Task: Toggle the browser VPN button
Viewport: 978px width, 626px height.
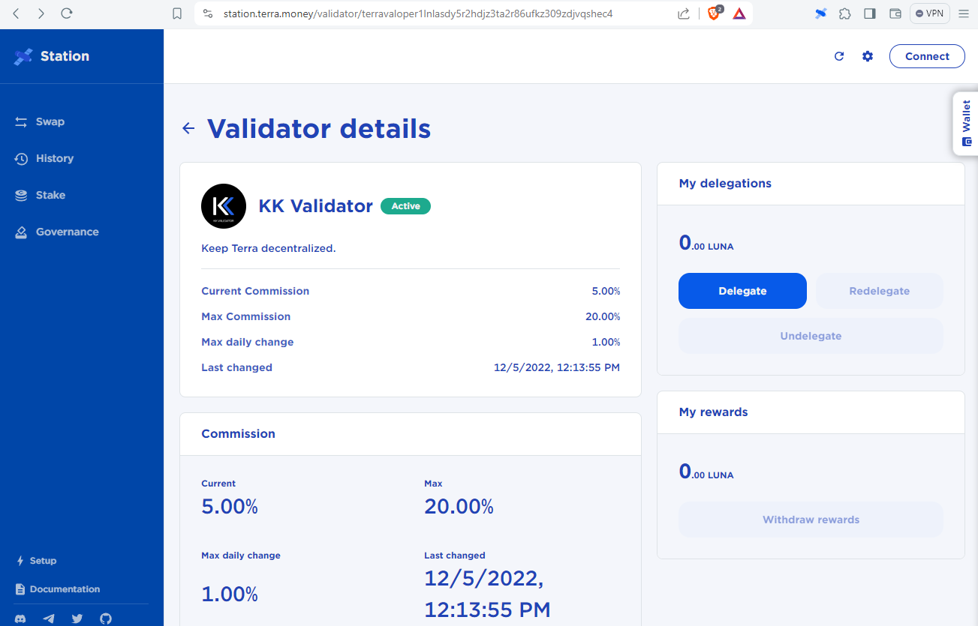Action: (x=929, y=13)
